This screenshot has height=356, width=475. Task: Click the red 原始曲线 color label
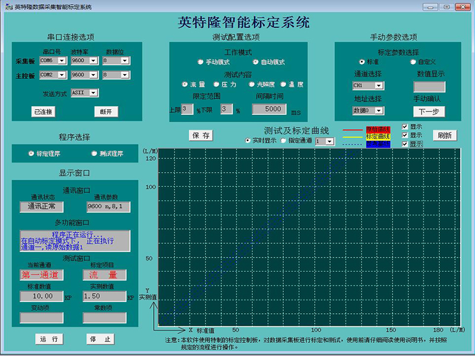(378, 129)
